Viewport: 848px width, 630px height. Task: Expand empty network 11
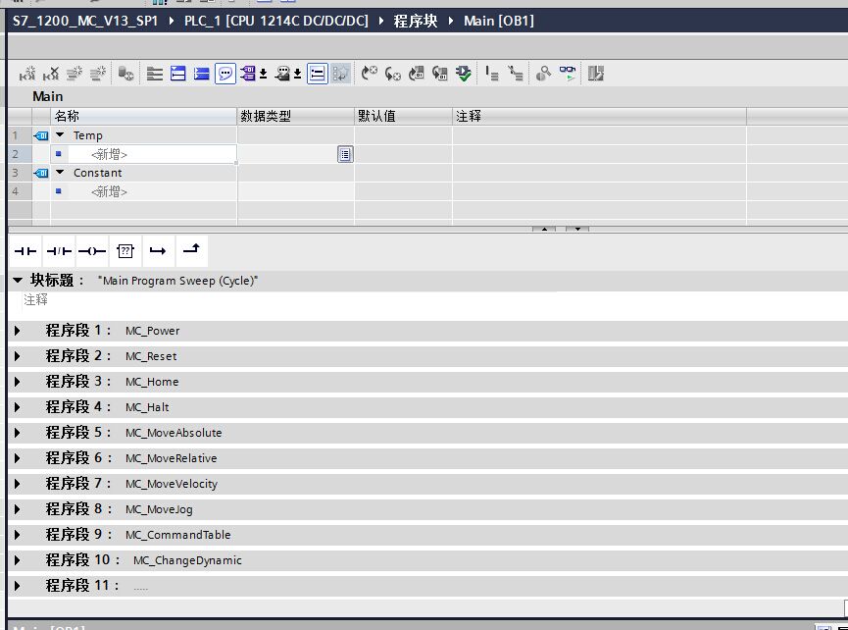[x=18, y=585]
